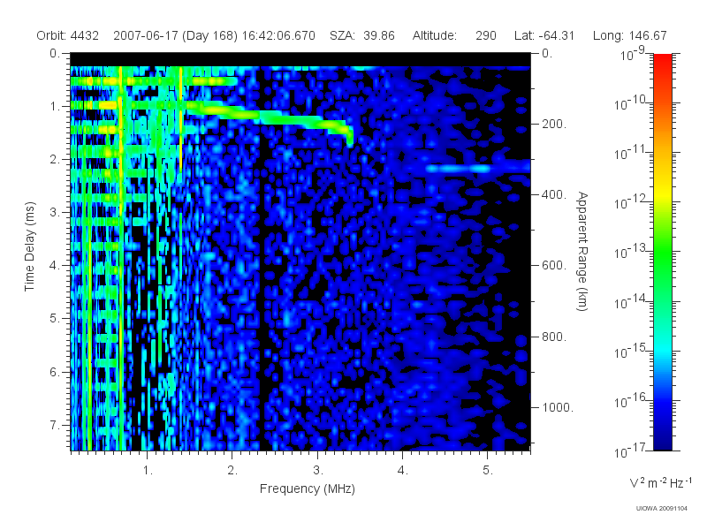
Task: Click the '1000.' apparent range tick label
Action: click(x=558, y=407)
